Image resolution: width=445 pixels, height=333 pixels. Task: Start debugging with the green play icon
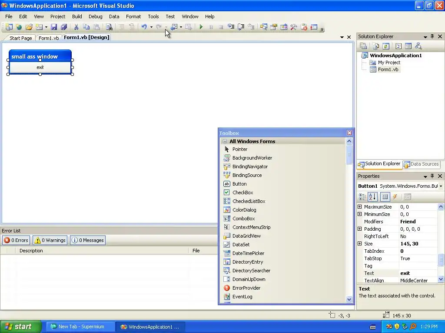[201, 27]
